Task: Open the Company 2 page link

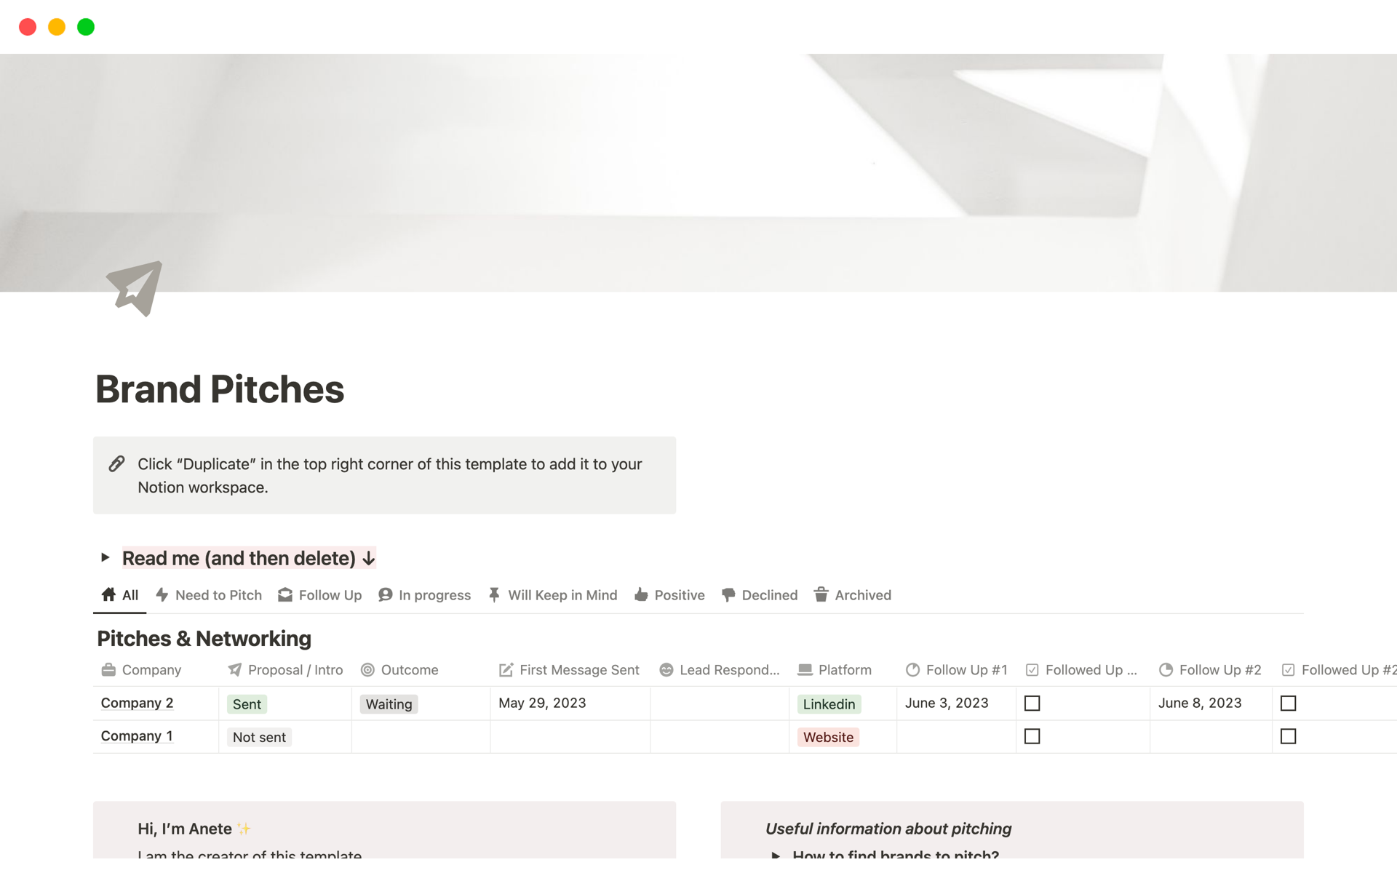Action: point(137,703)
